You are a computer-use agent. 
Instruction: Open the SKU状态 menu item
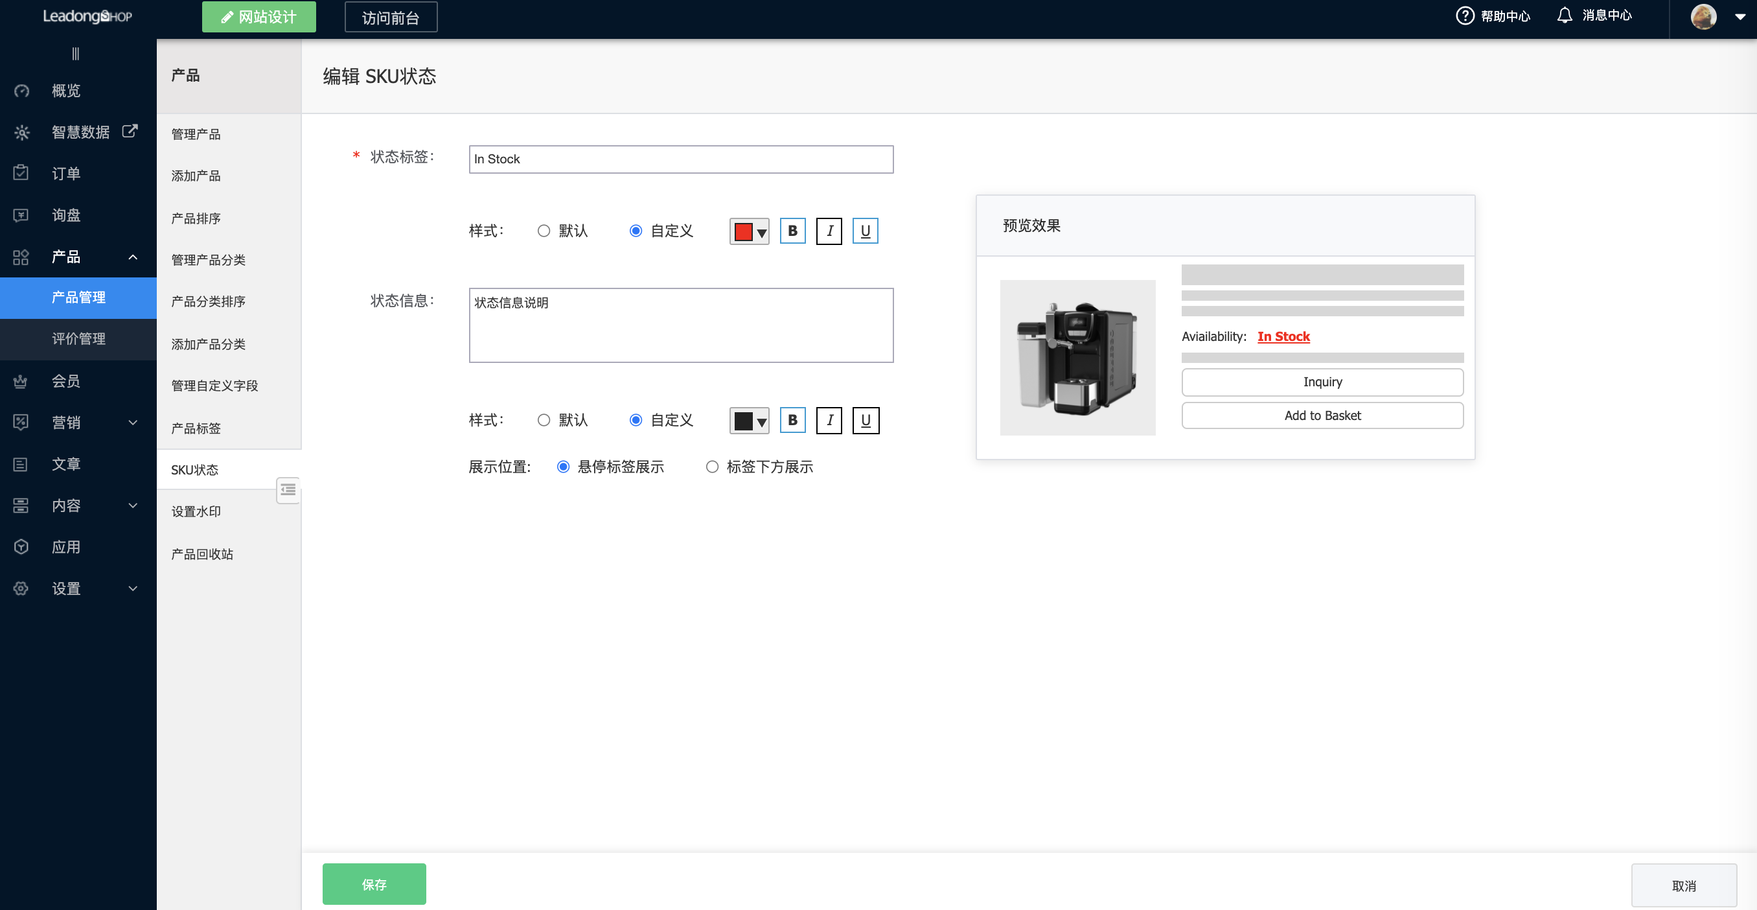pyautogui.click(x=194, y=469)
